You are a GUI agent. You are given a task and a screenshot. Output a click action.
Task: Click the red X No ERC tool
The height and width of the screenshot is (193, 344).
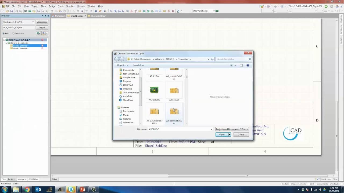pos(169,11)
